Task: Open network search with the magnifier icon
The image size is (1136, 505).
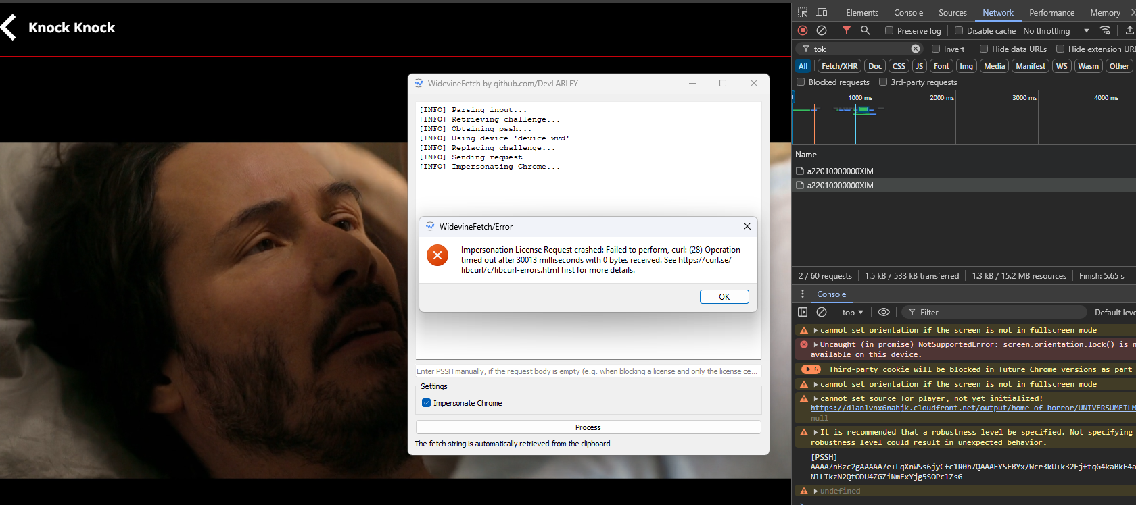Action: tap(866, 30)
